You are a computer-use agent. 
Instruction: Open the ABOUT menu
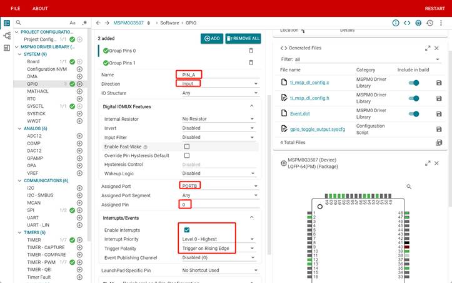click(40, 9)
